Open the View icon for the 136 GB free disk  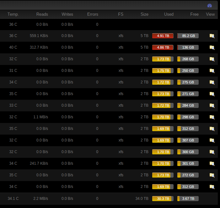(212, 48)
